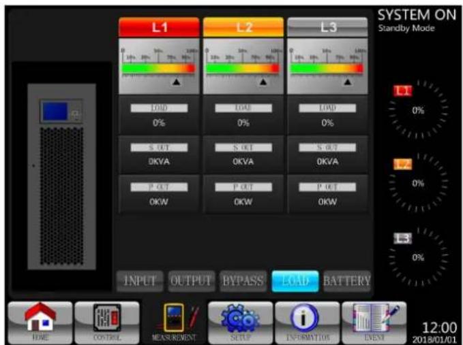Click the orange L2 dial label badge
Viewport: 463px width, 345px height.
(403, 165)
